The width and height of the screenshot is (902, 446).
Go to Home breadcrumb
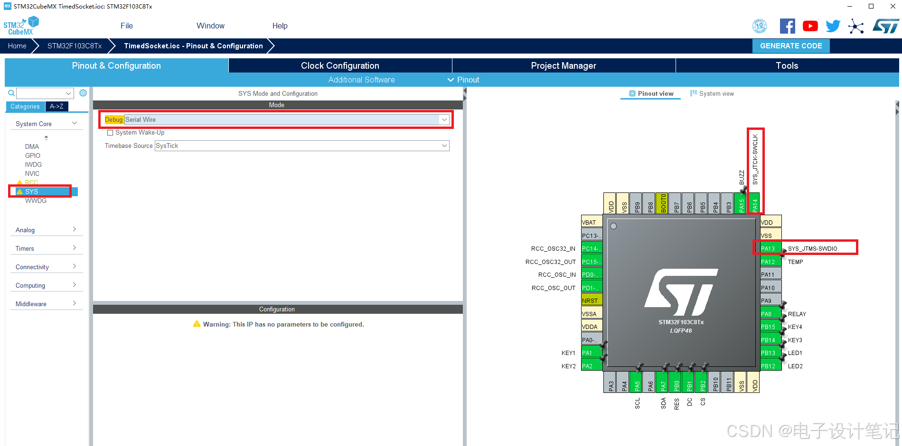(x=17, y=46)
